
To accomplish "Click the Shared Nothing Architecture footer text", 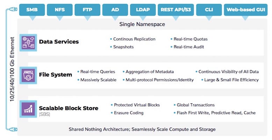I will pos(142,130).
